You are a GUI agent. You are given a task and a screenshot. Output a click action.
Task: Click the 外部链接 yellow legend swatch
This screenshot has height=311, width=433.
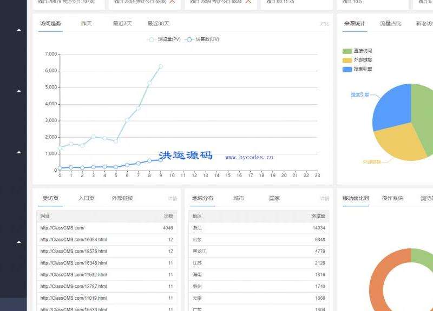[x=347, y=60]
